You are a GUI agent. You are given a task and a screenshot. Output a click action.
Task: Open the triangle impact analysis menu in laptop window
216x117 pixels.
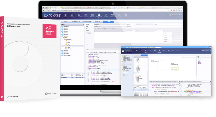(x=99, y=15)
